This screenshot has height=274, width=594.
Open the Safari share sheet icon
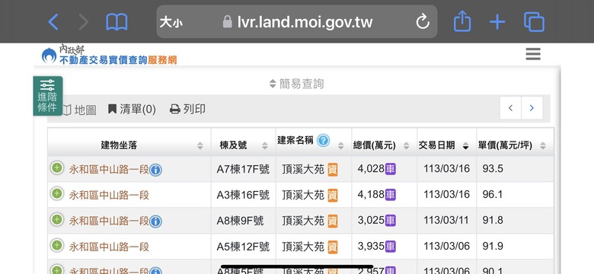point(462,21)
